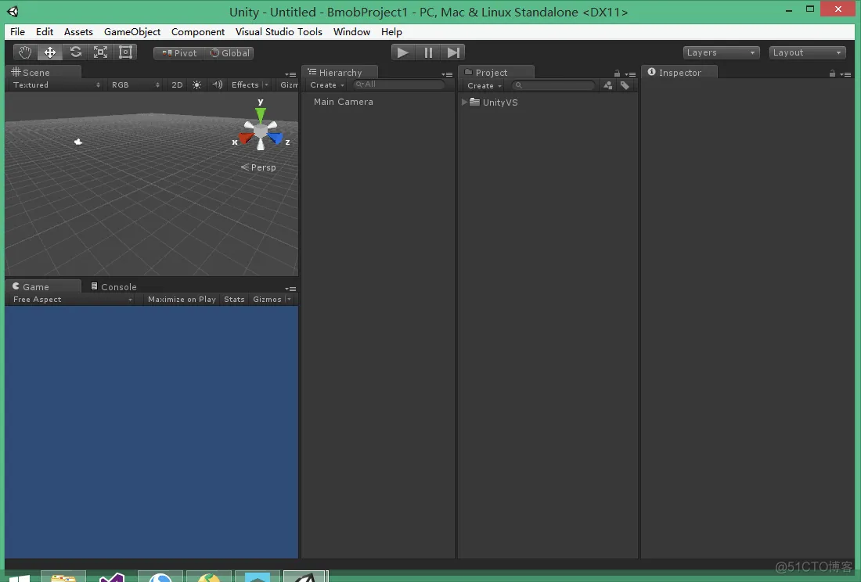Click the Project search field

(x=553, y=85)
